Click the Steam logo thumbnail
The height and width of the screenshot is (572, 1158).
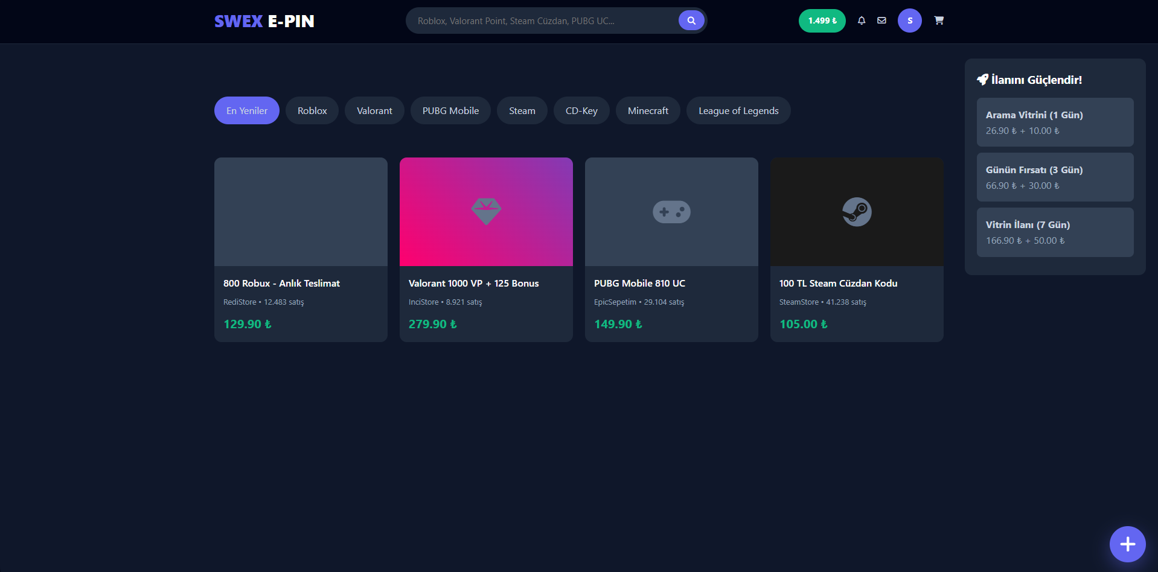857,212
